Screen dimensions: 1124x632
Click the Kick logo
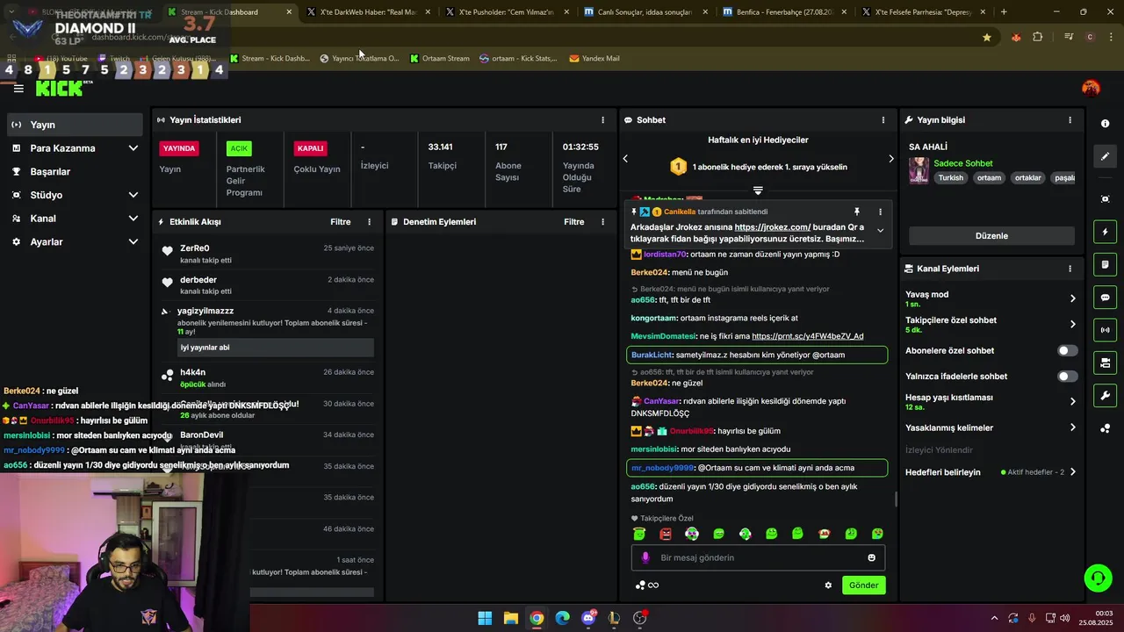pos(58,88)
